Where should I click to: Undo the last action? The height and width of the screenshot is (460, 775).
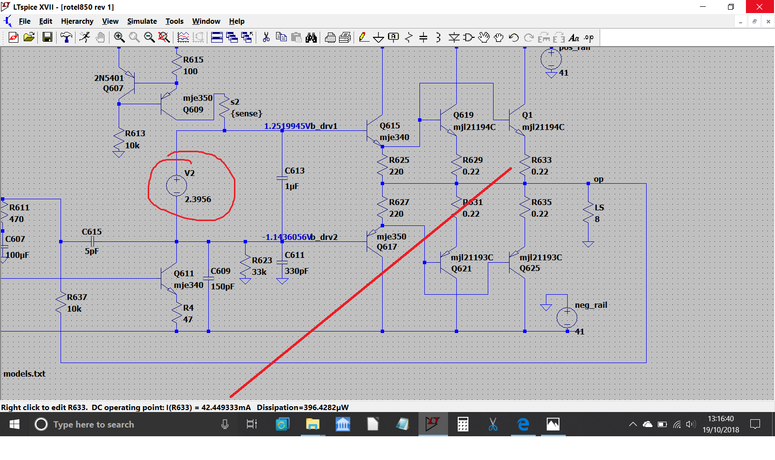(x=514, y=37)
